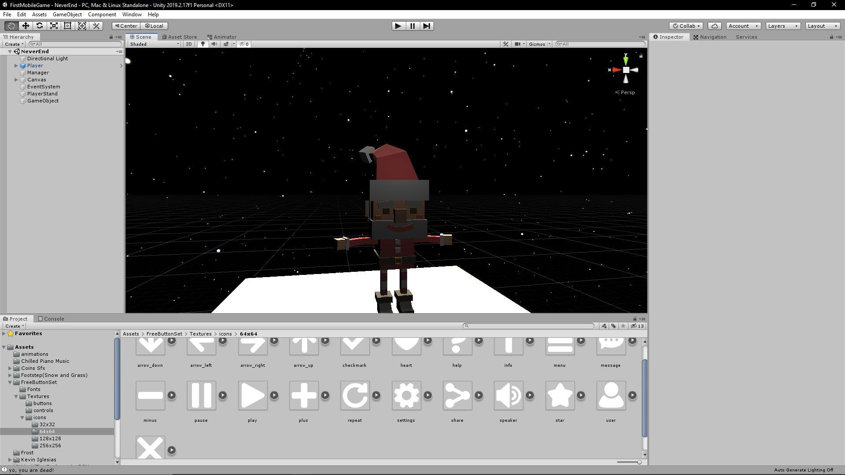Viewport: 845px width, 475px height.
Task: Select the combined Transform tool
Action: coord(82,26)
